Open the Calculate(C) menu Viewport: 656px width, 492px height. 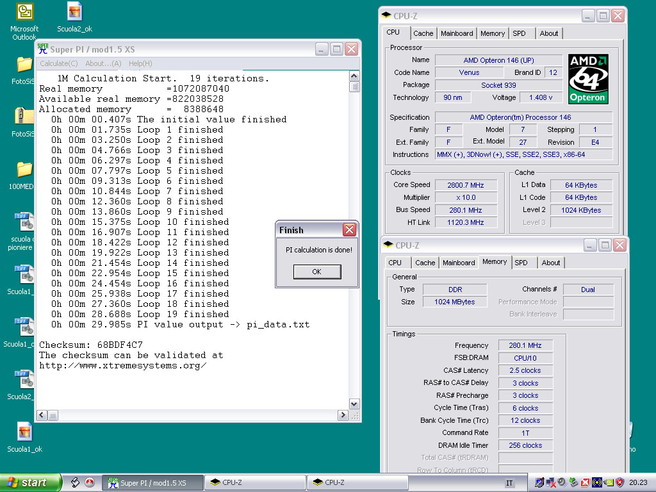click(x=58, y=63)
